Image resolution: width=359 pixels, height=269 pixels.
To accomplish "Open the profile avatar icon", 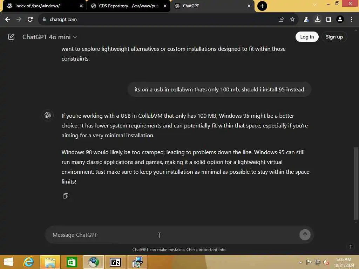I will point(340,20).
